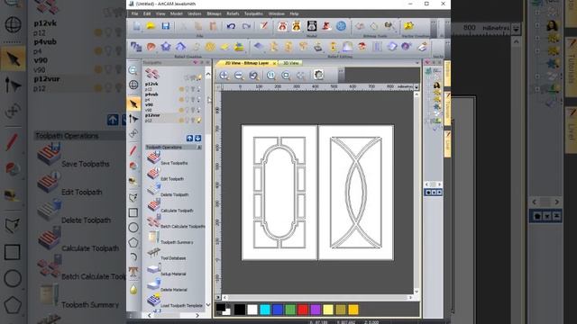Click the 2D View horizontal scrollbar
The width and height of the screenshot is (577, 324).
pyautogui.click(x=317, y=297)
